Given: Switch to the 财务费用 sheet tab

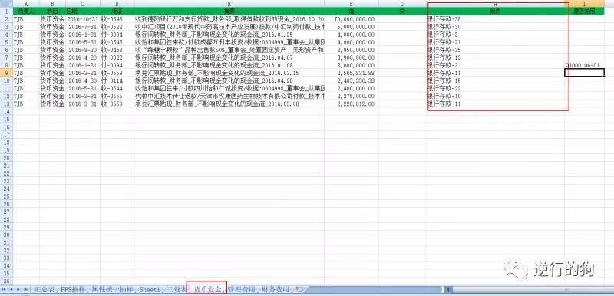Looking at the screenshot, I should [x=276, y=289].
